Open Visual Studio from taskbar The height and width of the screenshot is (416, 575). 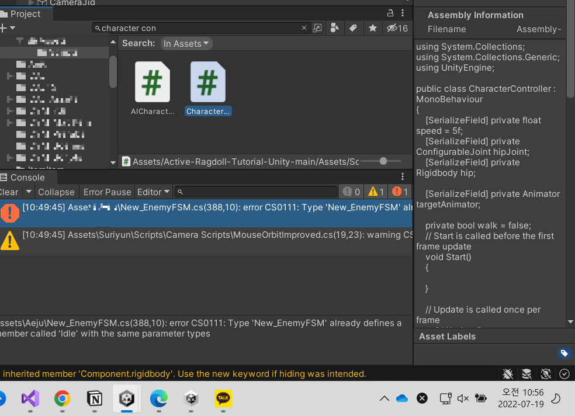pos(30,398)
